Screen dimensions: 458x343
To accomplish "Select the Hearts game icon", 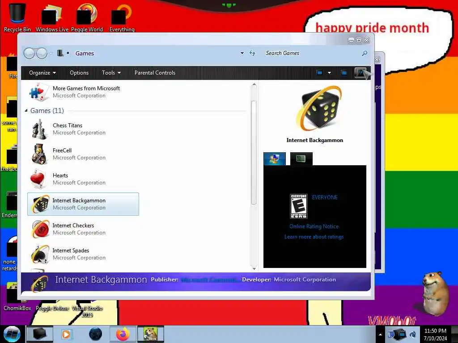I will tap(38, 179).
